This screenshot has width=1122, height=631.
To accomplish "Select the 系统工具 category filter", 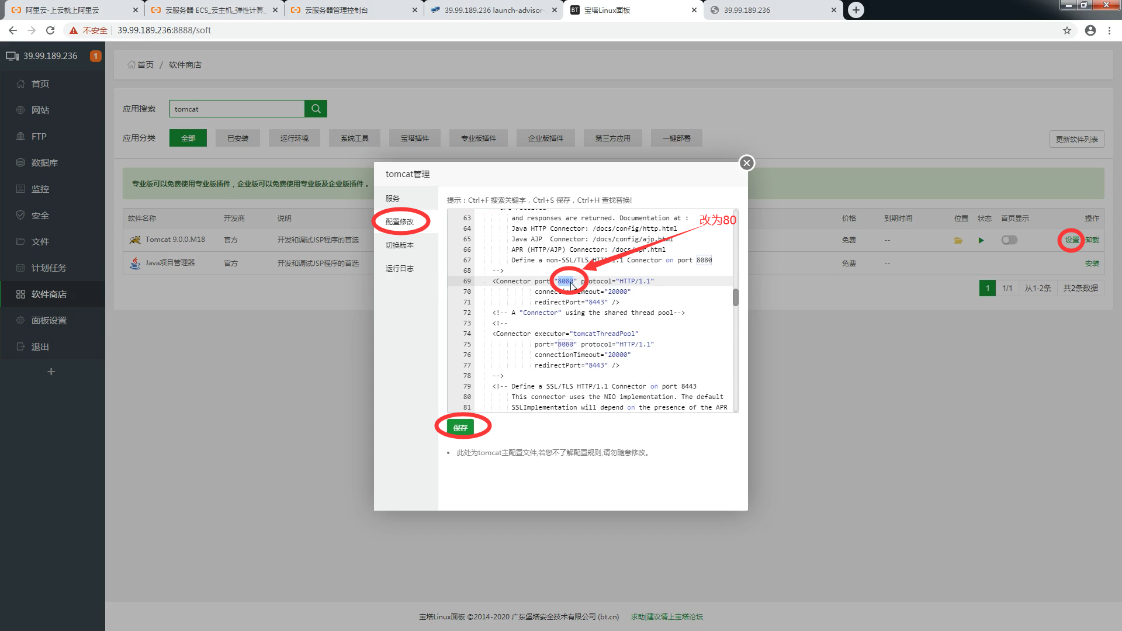I will coord(355,138).
